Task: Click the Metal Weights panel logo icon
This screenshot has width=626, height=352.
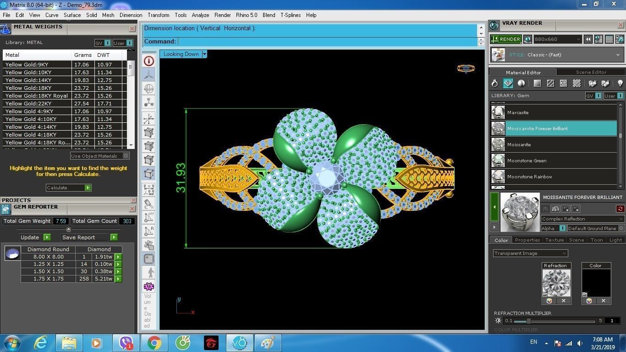Action: [x=5, y=29]
